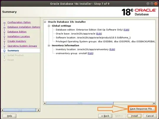
Task: Click the Global settings label
Action: coord(62,26)
